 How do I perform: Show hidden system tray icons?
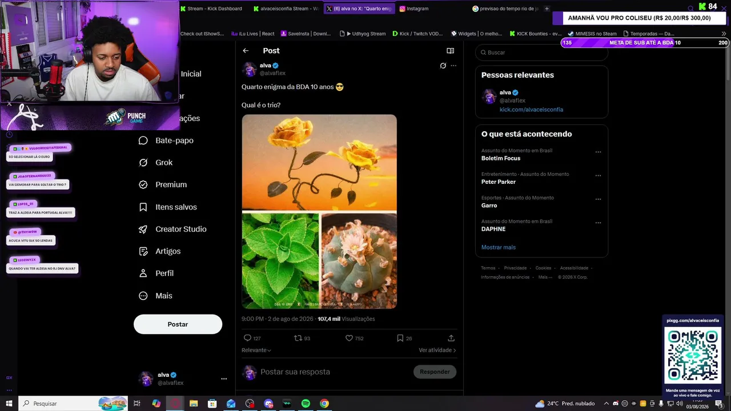pyautogui.click(x=607, y=404)
